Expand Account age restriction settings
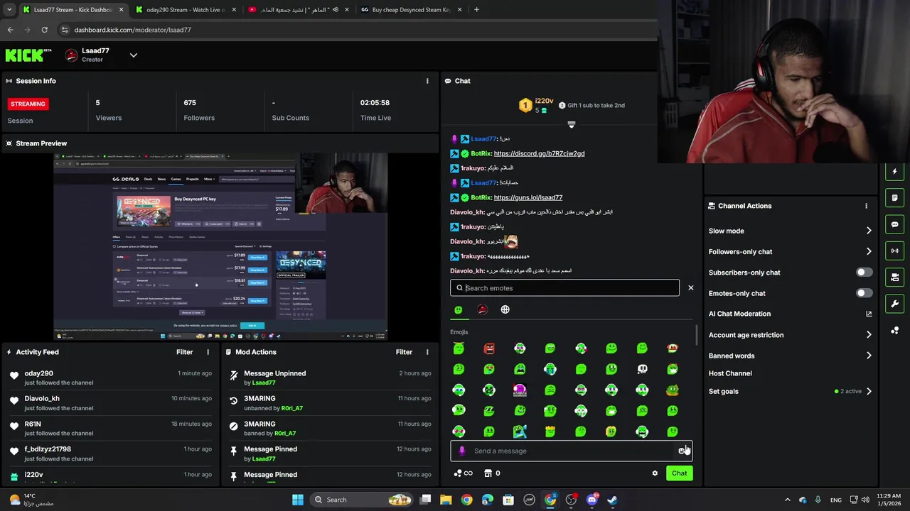This screenshot has height=511, width=910. point(869,335)
